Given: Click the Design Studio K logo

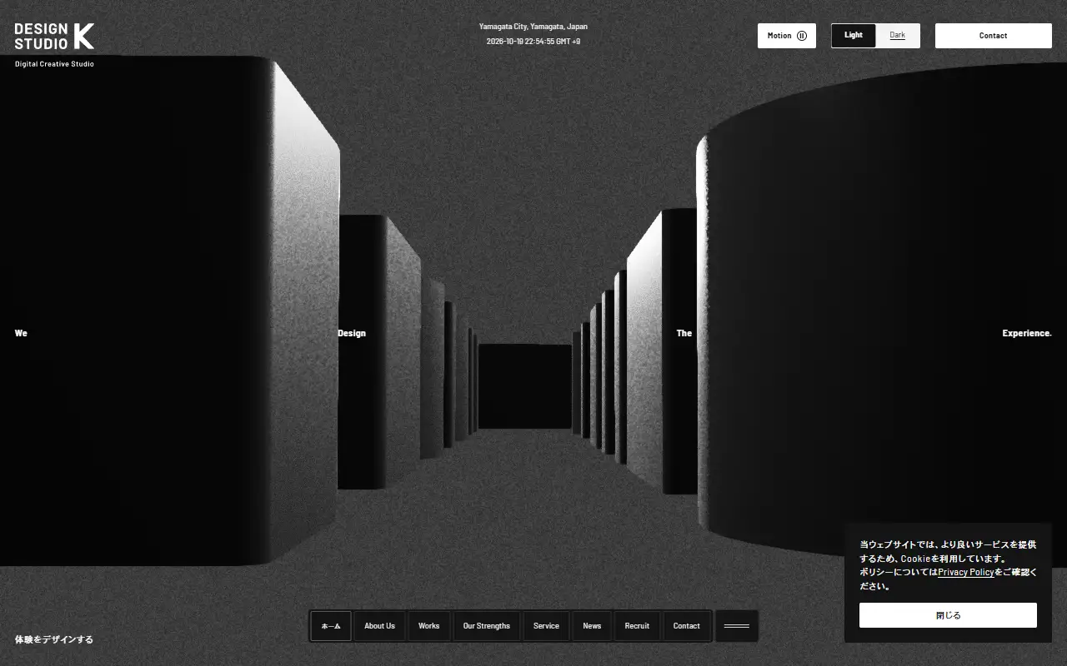Looking at the screenshot, I should [54, 36].
